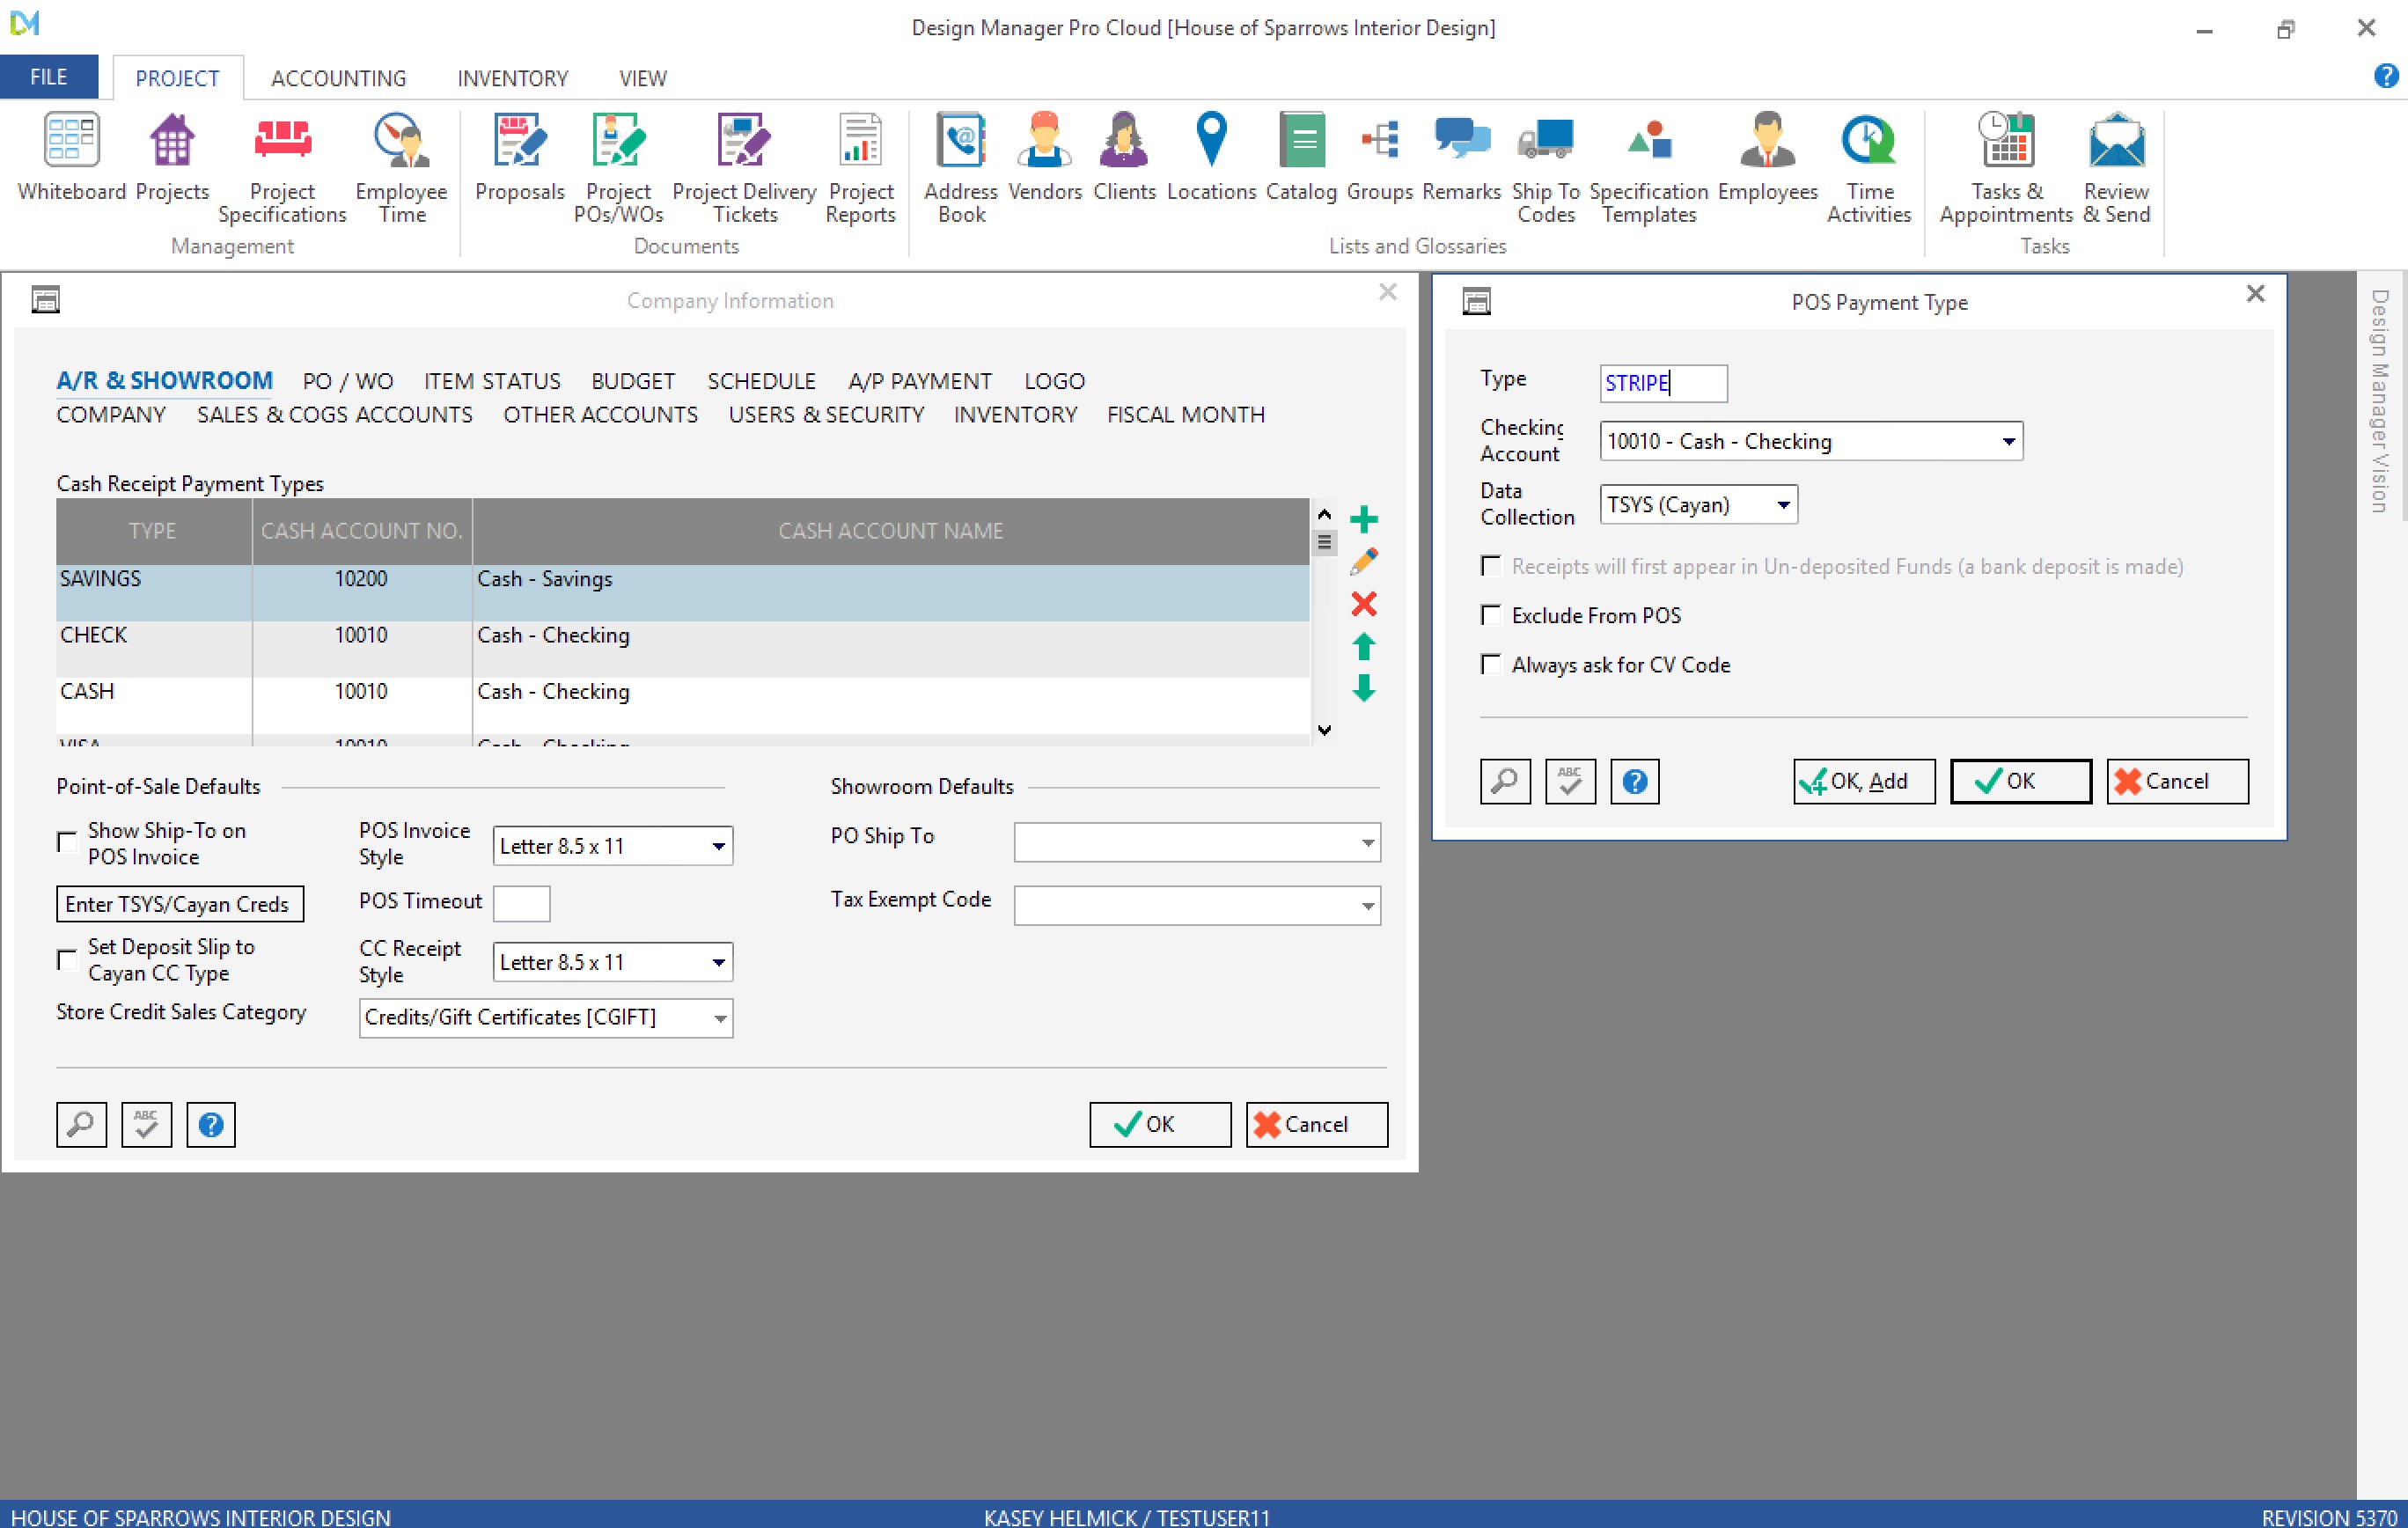Click Enter TSYS/Cayan Creds button
The image size is (2408, 1528).
pyautogui.click(x=180, y=904)
